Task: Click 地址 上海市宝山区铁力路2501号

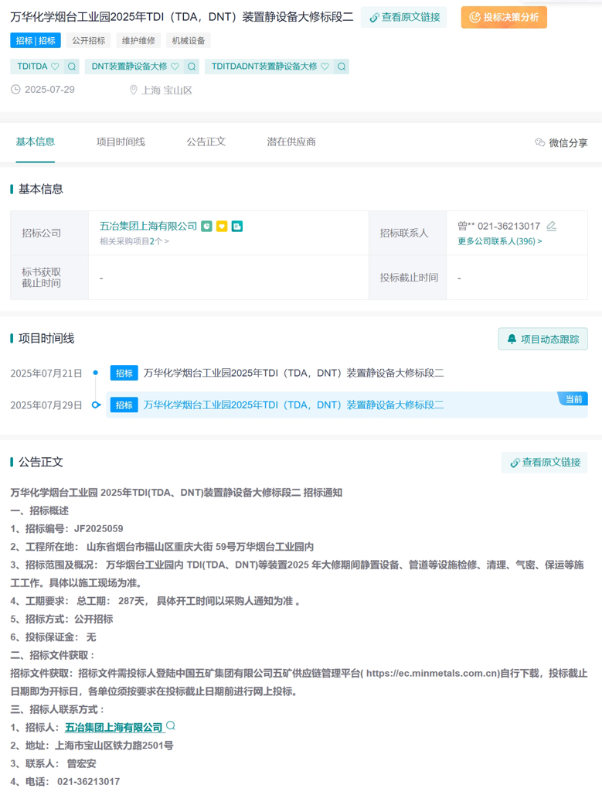Action: (x=92, y=746)
